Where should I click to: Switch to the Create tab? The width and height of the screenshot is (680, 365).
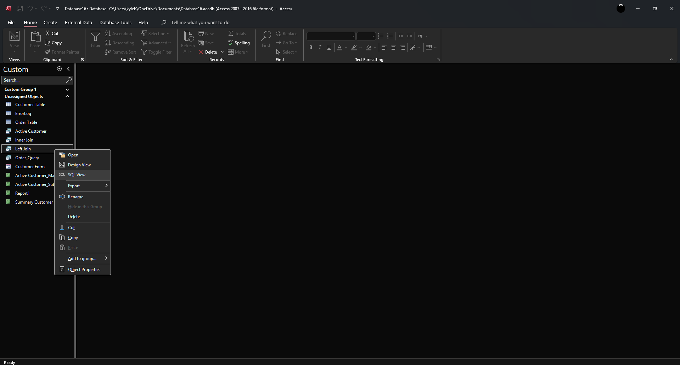click(x=50, y=22)
